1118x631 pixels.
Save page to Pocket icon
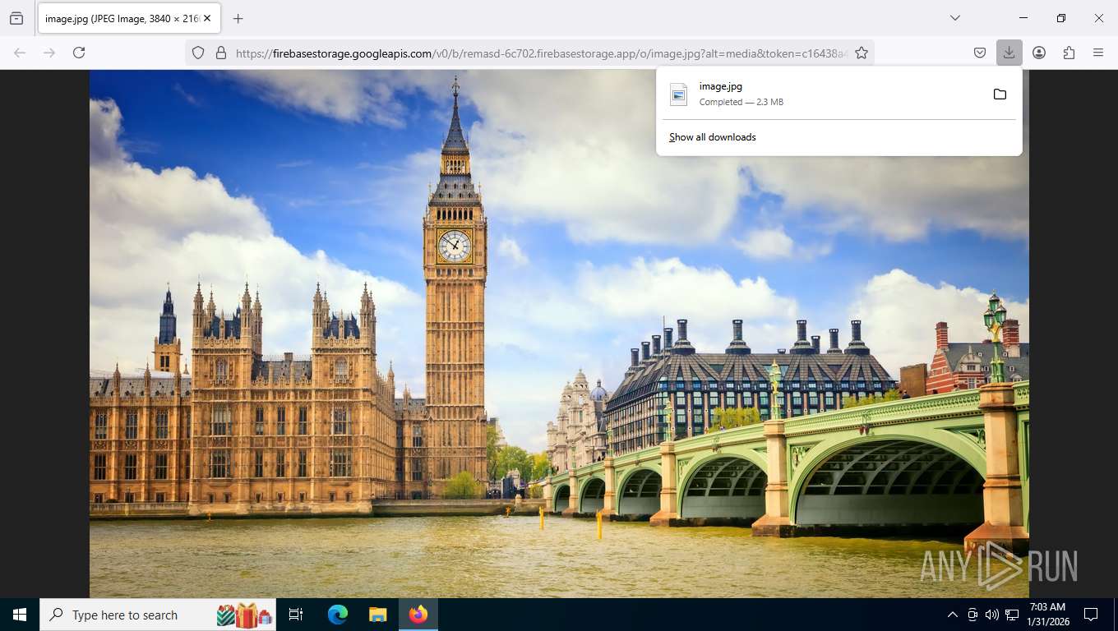coord(980,53)
